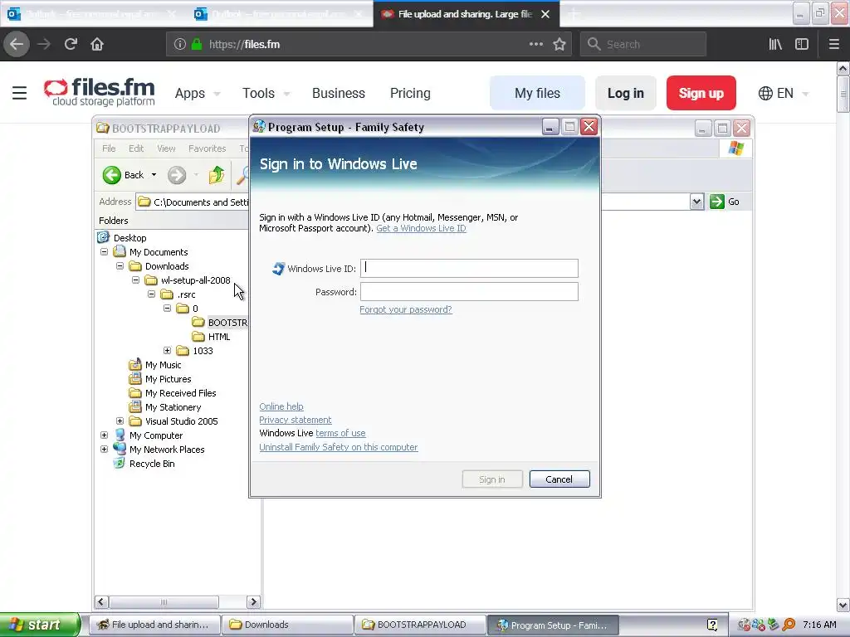
Task: Open the File menu in Explorer
Action: (109, 148)
